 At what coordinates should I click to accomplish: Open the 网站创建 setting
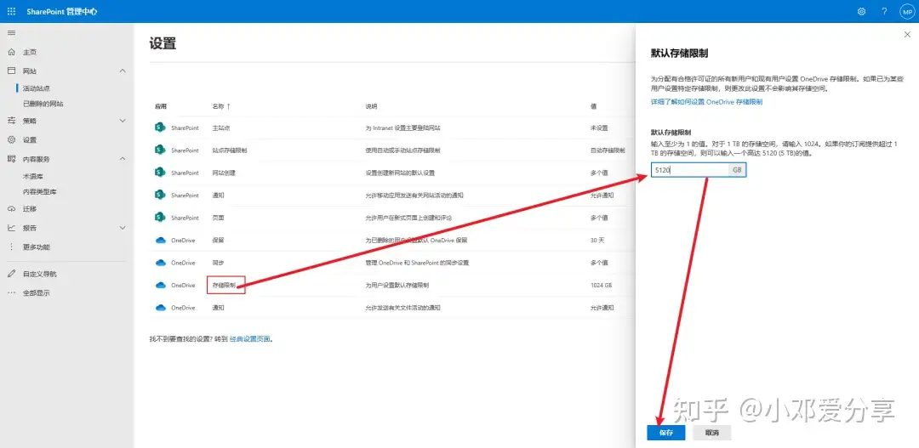(x=223, y=173)
